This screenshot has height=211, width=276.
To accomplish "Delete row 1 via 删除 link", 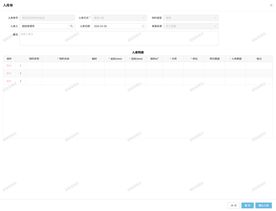I will tap(9, 66).
